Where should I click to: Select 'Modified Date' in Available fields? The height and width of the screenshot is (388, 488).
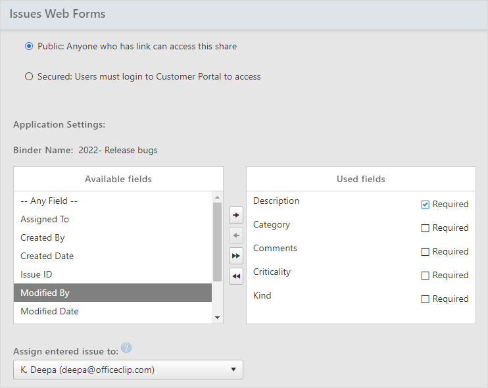coord(112,311)
